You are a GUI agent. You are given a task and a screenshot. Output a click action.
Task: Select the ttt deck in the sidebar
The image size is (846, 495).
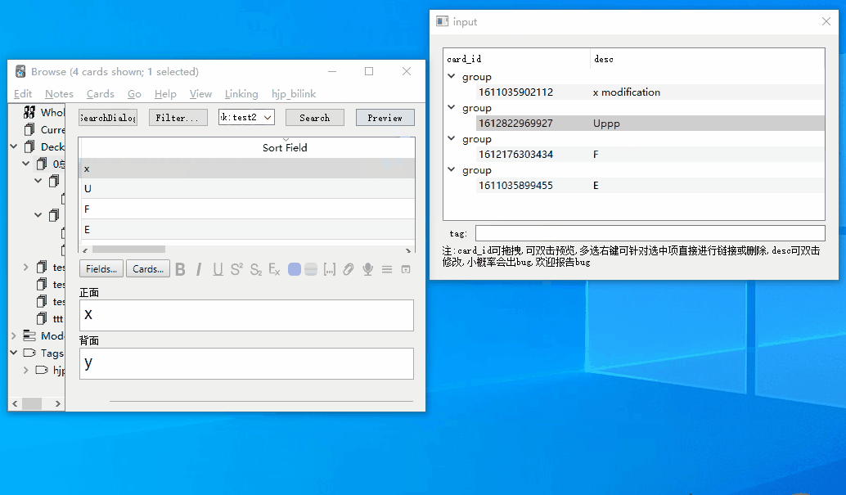(x=50, y=318)
